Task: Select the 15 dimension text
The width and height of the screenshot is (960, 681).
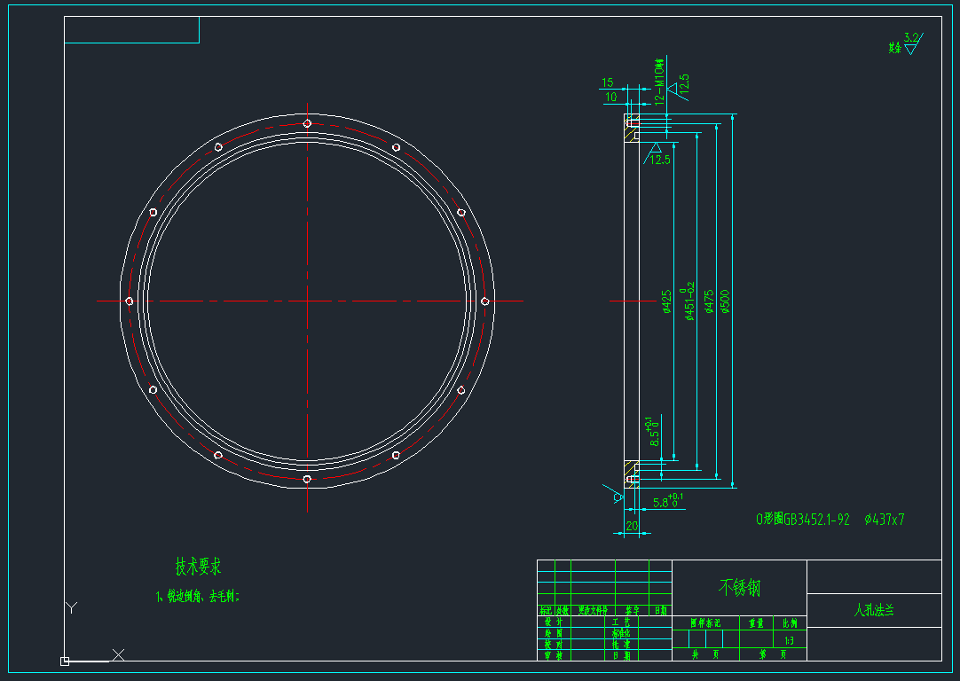Action: [x=608, y=82]
